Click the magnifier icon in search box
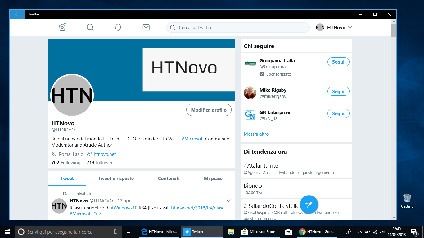 click(173, 27)
